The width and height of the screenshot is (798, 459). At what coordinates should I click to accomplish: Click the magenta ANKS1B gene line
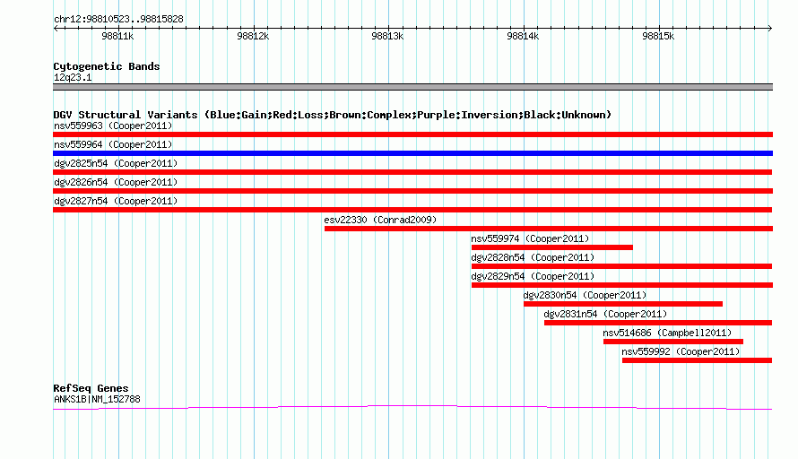pyautogui.click(x=412, y=407)
